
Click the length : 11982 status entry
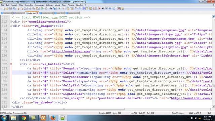(x=105, y=113)
